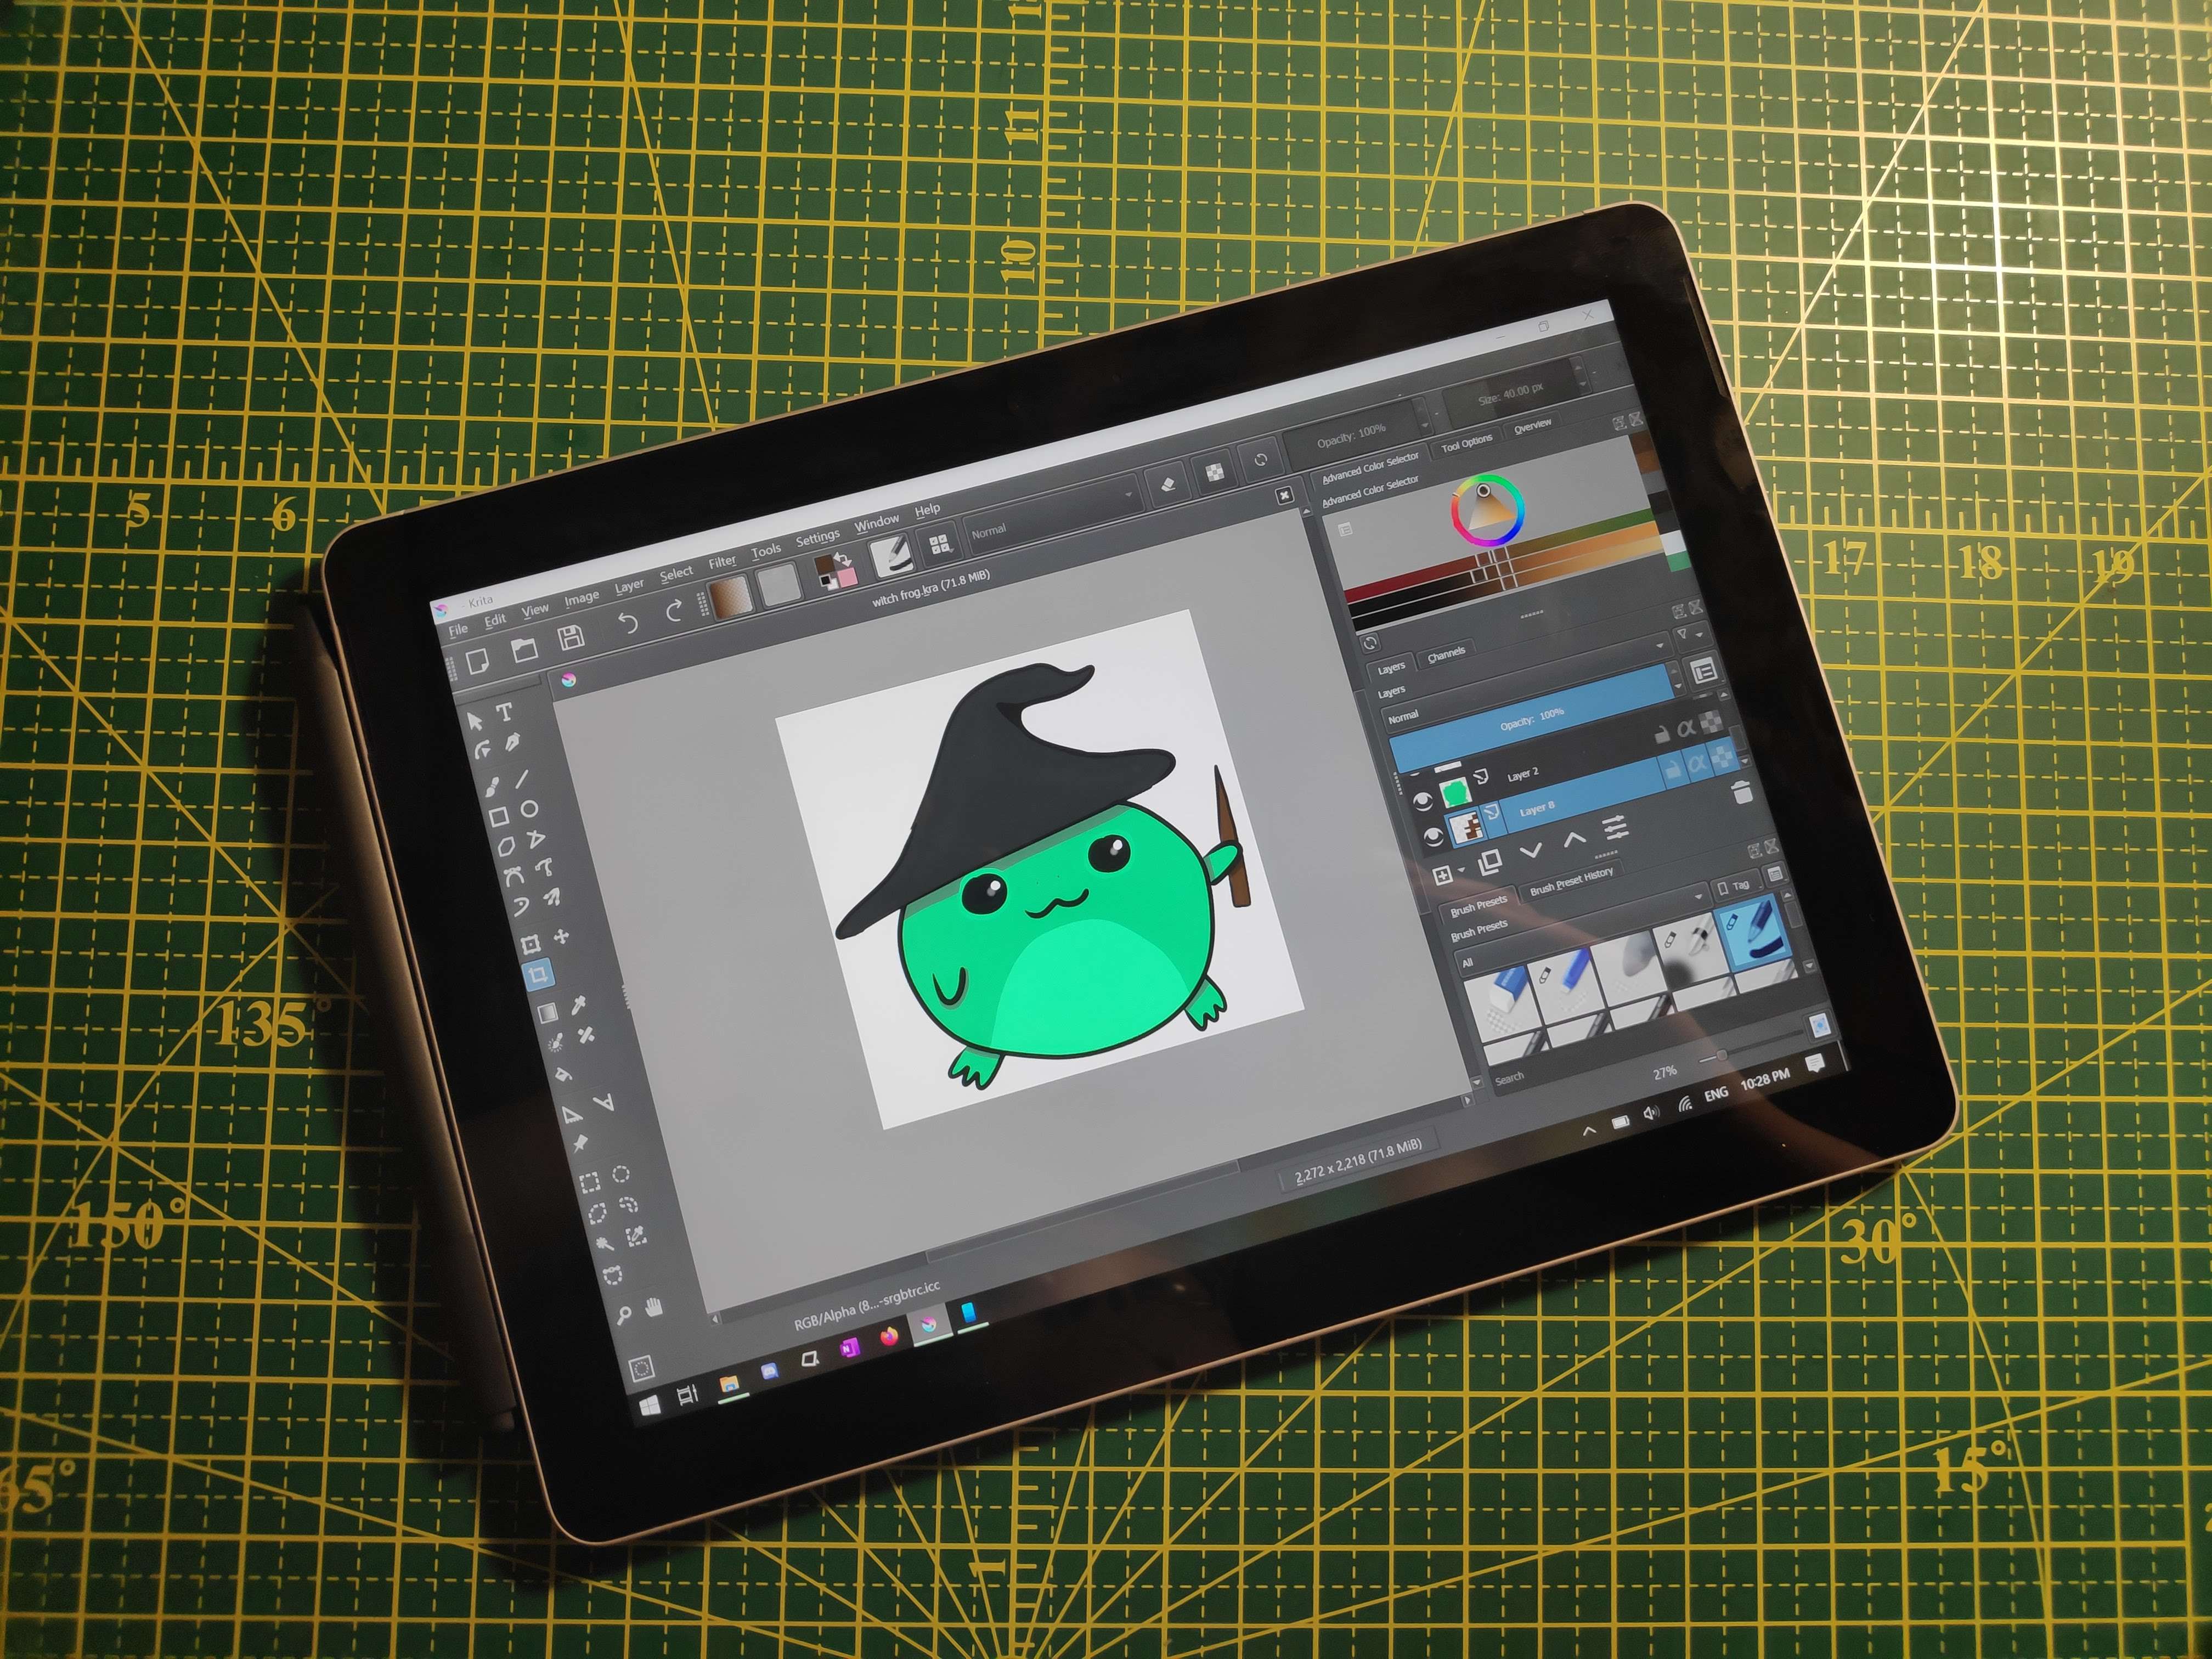Open layer properties sliders icon
2212x1659 pixels.
pos(1615,828)
